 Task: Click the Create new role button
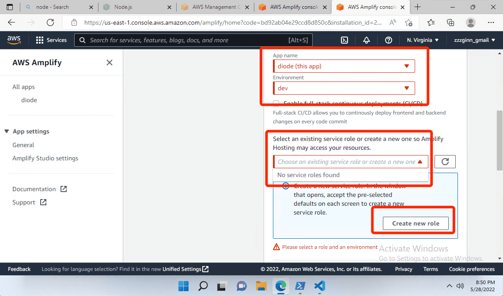(416, 223)
